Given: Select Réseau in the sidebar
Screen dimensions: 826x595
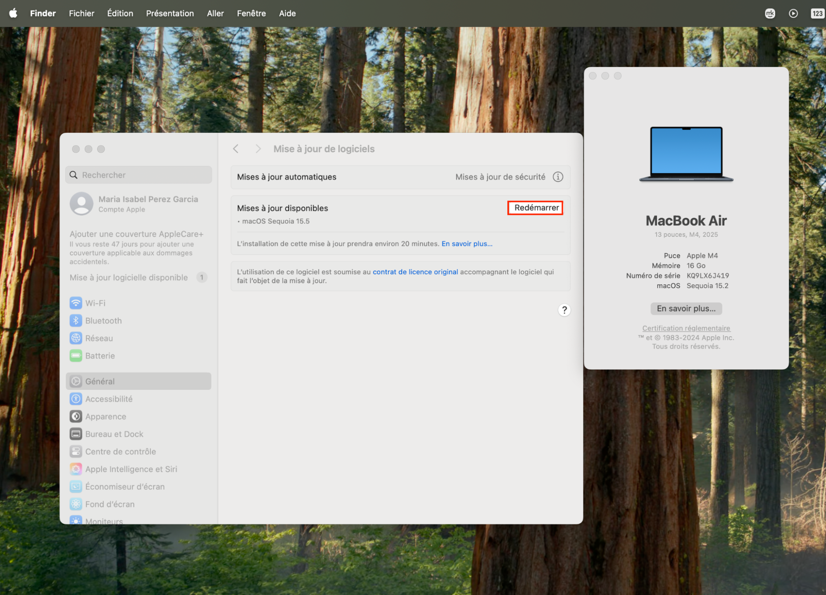Looking at the screenshot, I should (99, 338).
